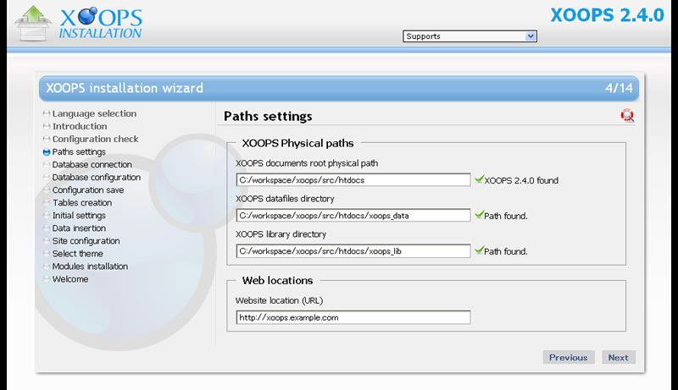Click the Next button
Image resolution: width=678 pixels, height=390 pixels.
(x=619, y=357)
